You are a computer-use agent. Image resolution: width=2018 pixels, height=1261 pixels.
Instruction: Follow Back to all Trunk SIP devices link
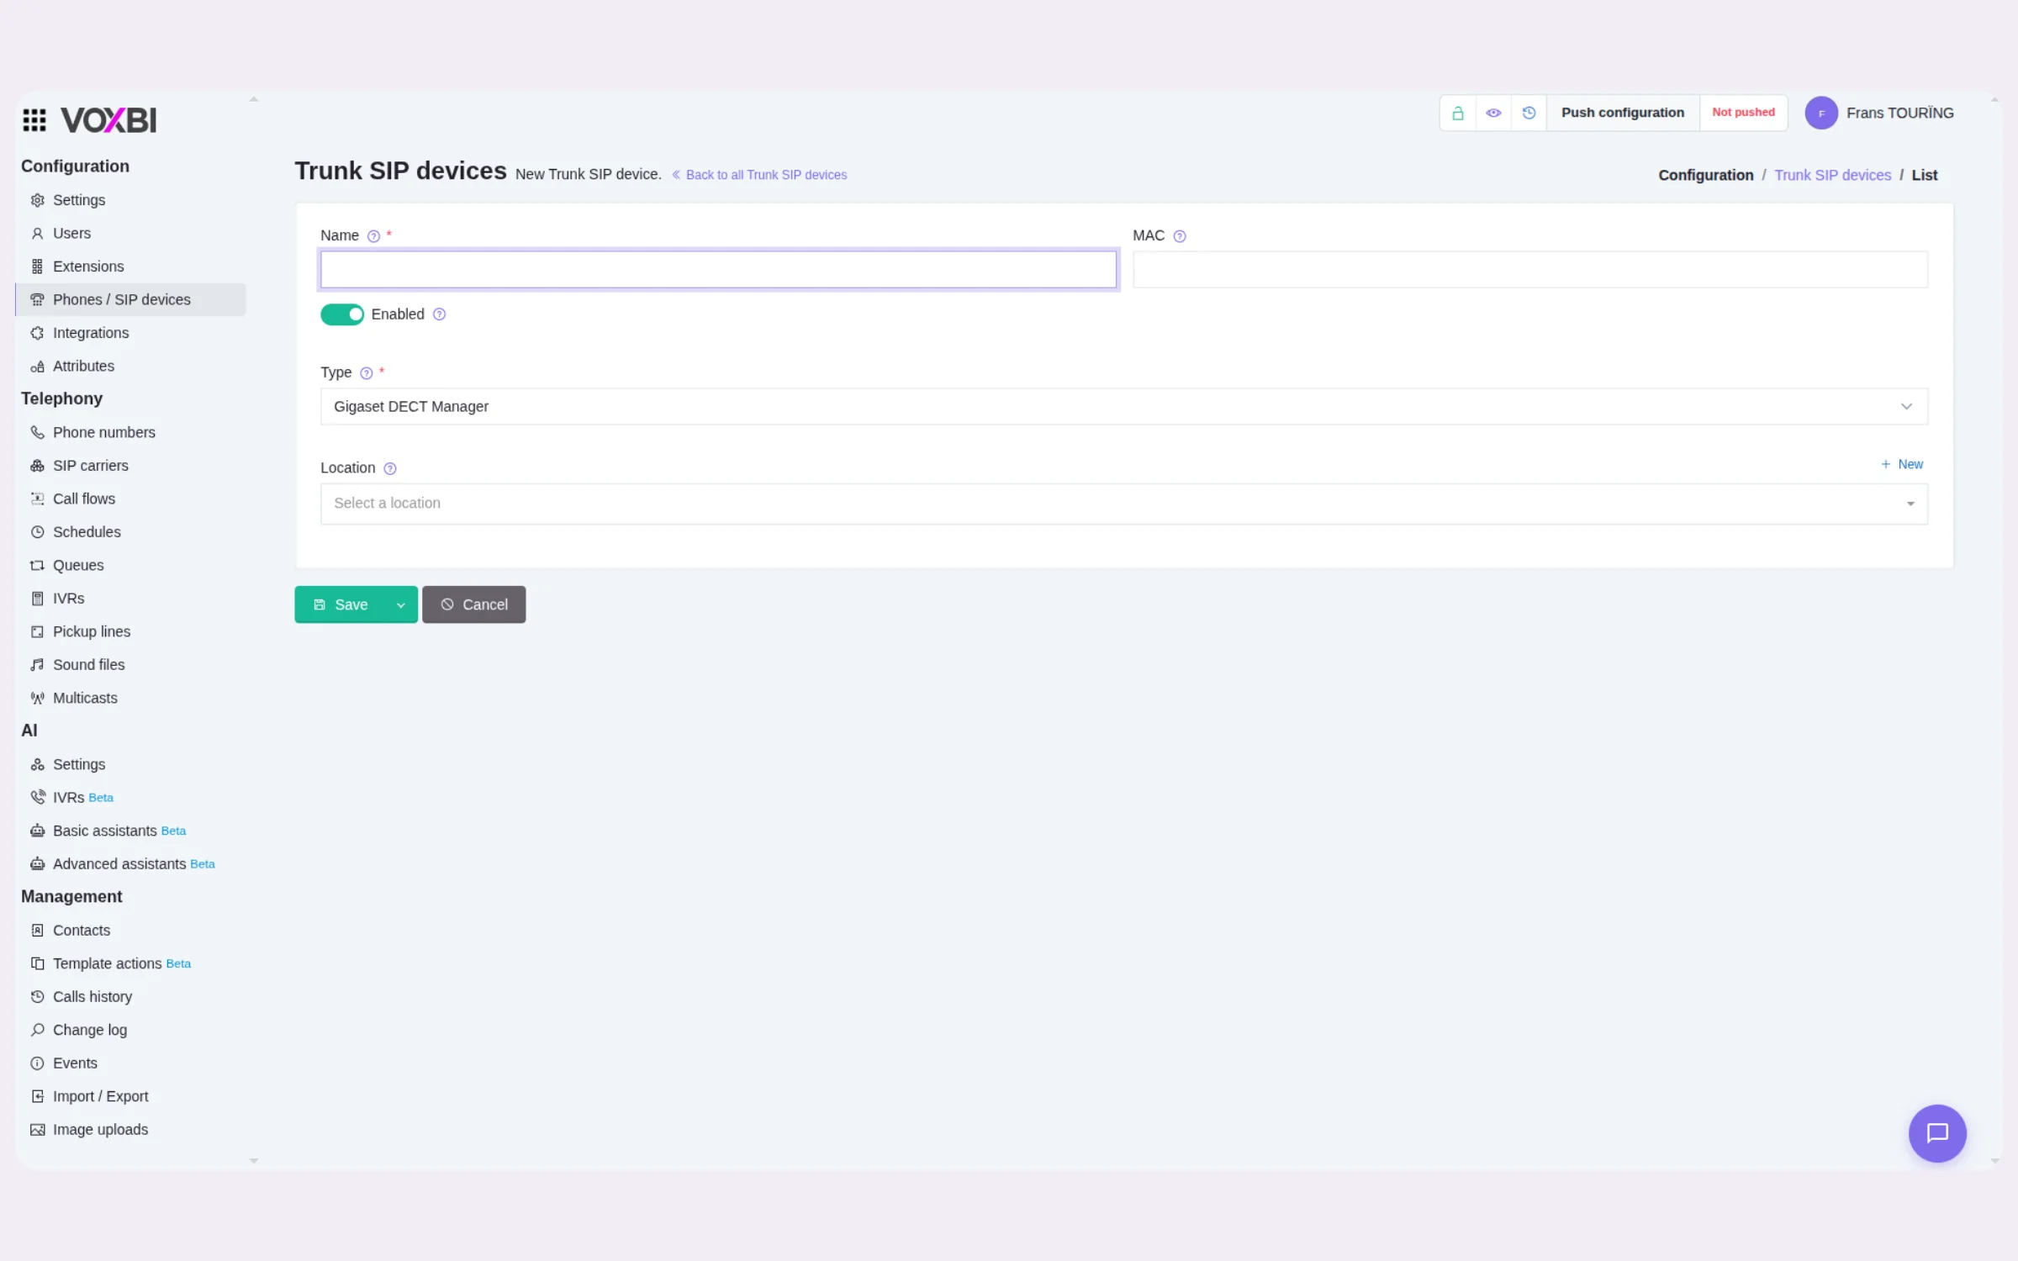(x=759, y=175)
